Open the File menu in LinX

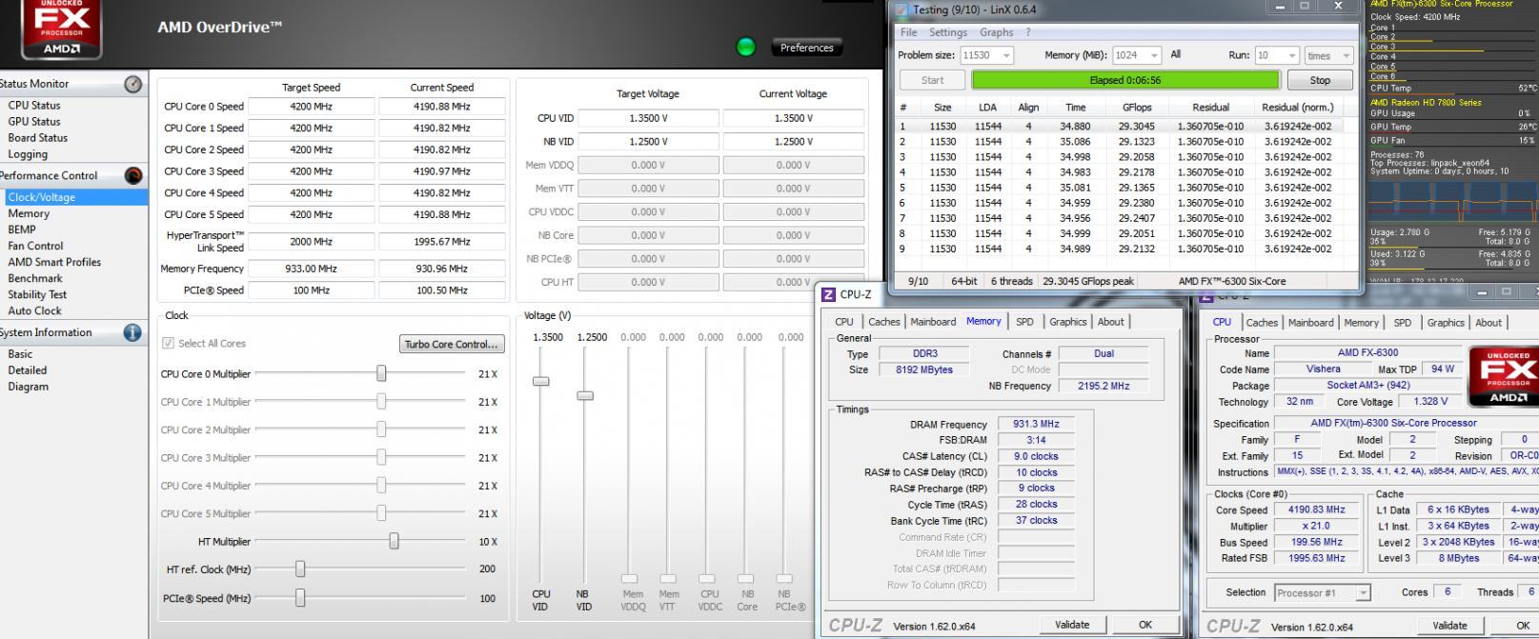pos(909,32)
